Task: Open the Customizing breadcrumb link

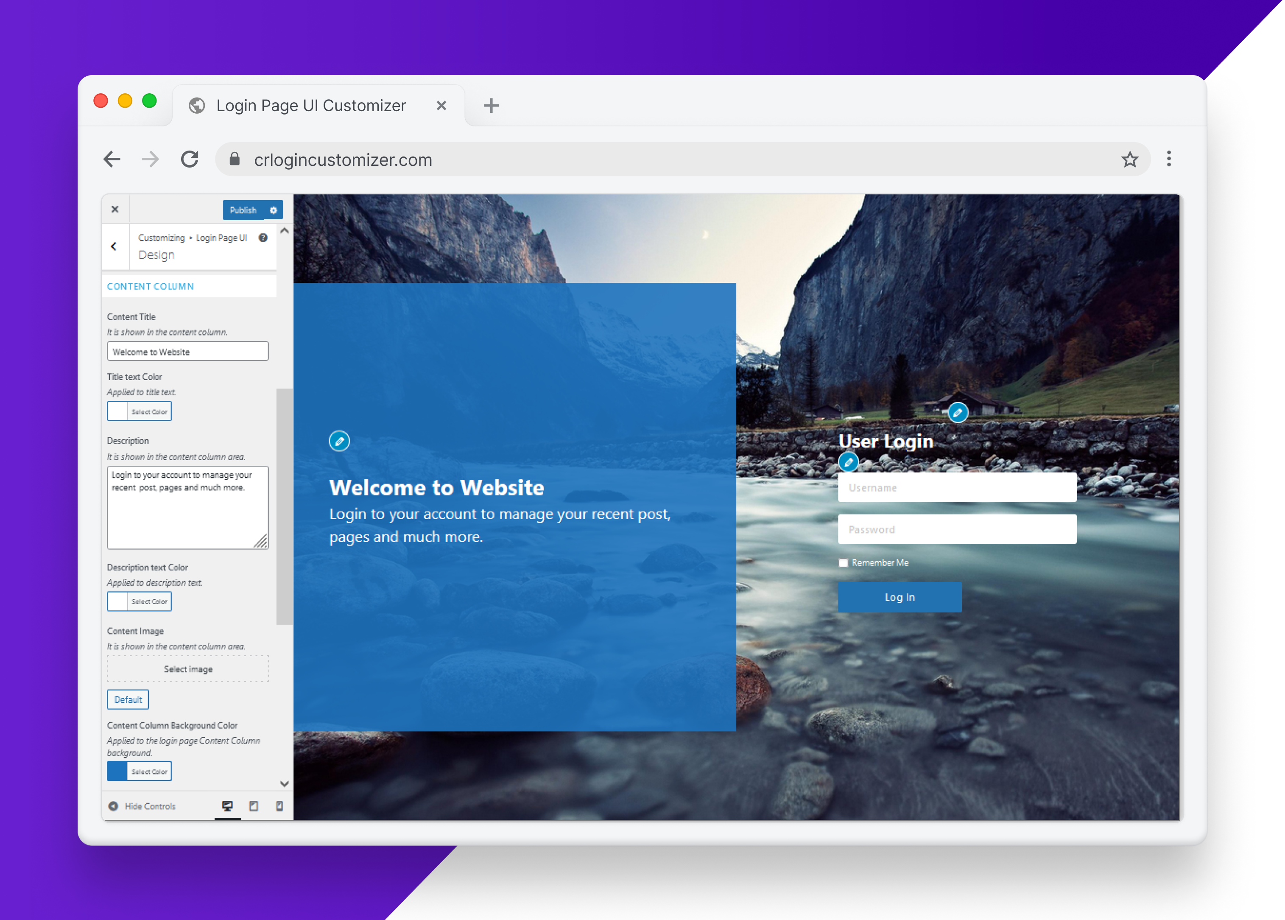Action: coord(162,238)
